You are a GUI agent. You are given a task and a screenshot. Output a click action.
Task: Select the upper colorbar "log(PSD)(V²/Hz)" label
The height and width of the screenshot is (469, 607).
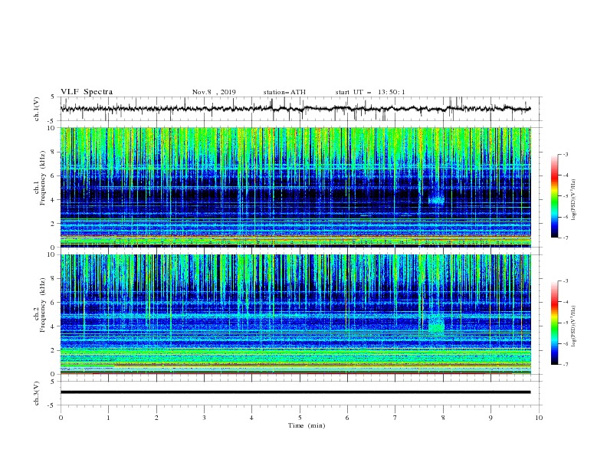coord(573,200)
